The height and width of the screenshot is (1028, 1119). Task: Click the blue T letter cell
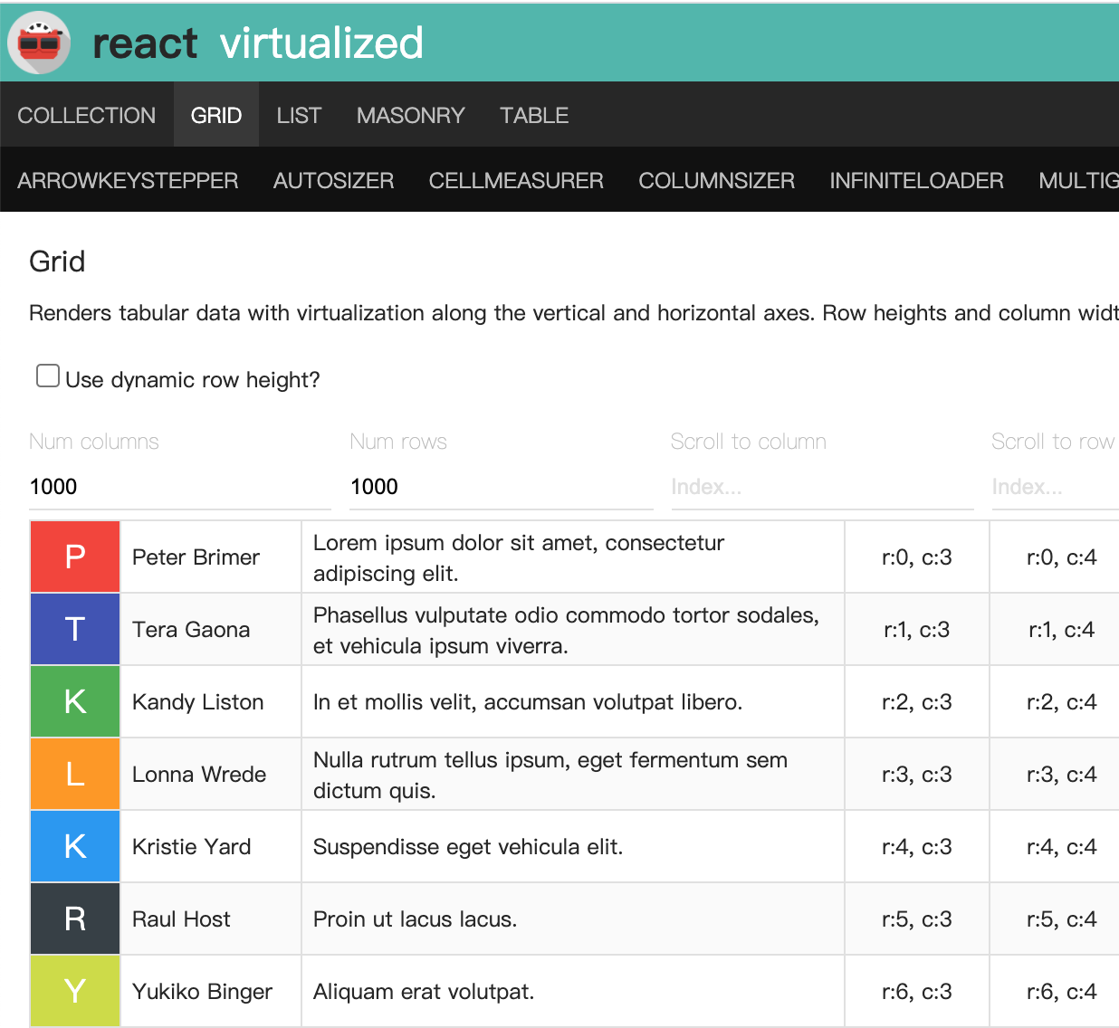pyautogui.click(x=75, y=629)
